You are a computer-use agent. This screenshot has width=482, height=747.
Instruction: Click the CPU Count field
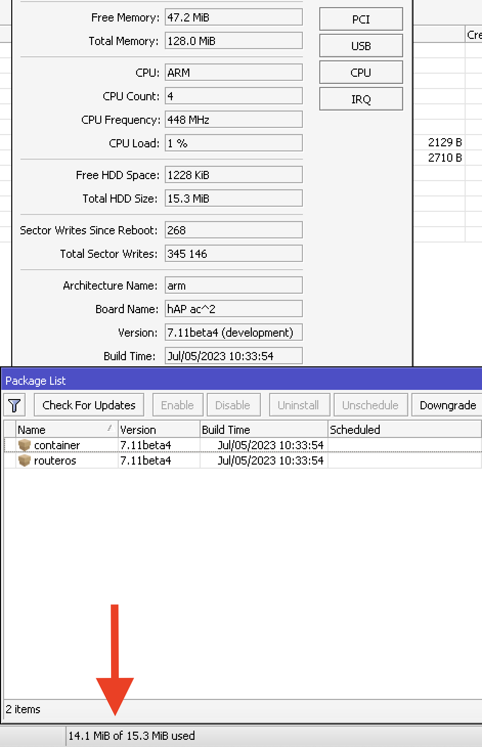234,96
